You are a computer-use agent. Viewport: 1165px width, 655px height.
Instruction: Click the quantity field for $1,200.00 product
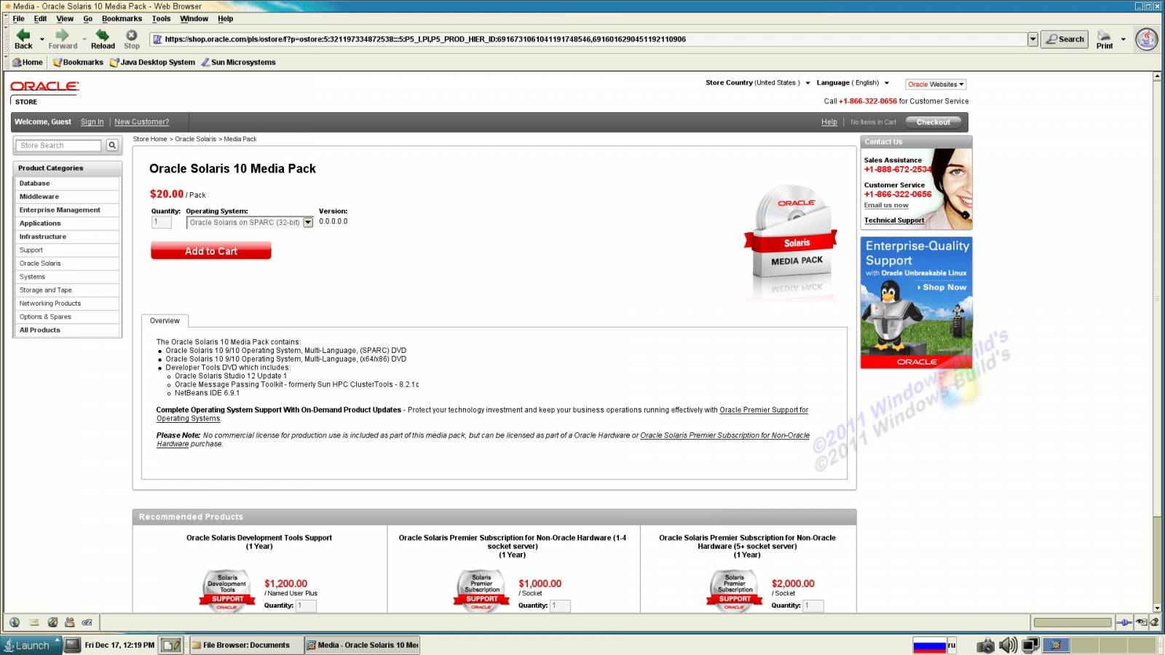(306, 606)
